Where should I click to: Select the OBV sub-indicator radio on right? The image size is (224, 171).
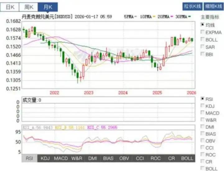[x=202, y=140]
